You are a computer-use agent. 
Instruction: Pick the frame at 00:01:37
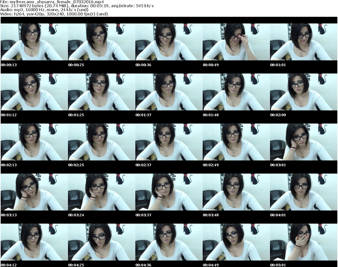[x=169, y=92]
